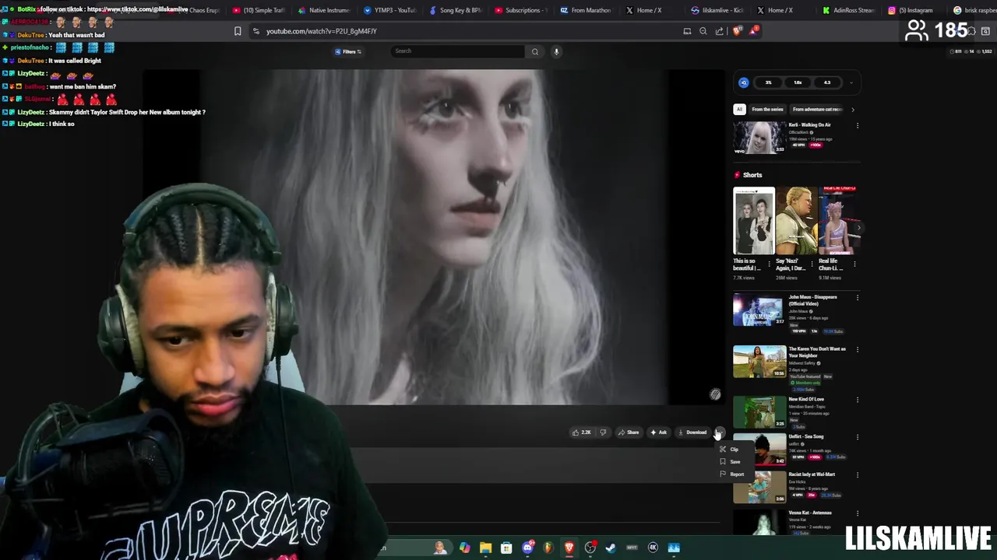Image resolution: width=997 pixels, height=560 pixels.
Task: Open Discord from the taskbar
Action: tap(528, 548)
